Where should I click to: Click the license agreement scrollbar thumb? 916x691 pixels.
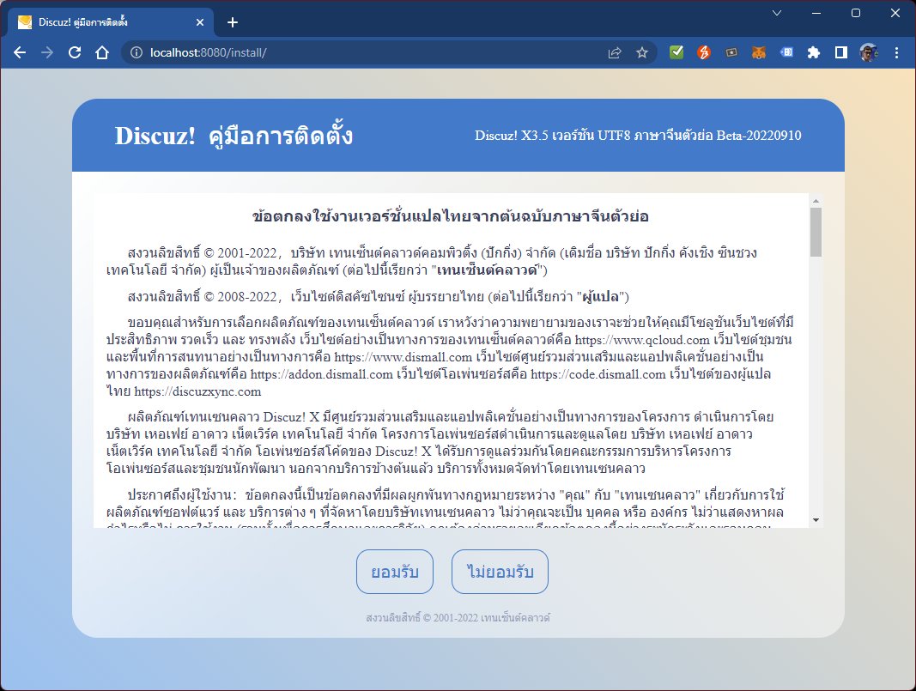pos(816,232)
